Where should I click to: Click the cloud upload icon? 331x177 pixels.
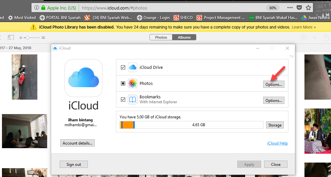tap(303, 37)
